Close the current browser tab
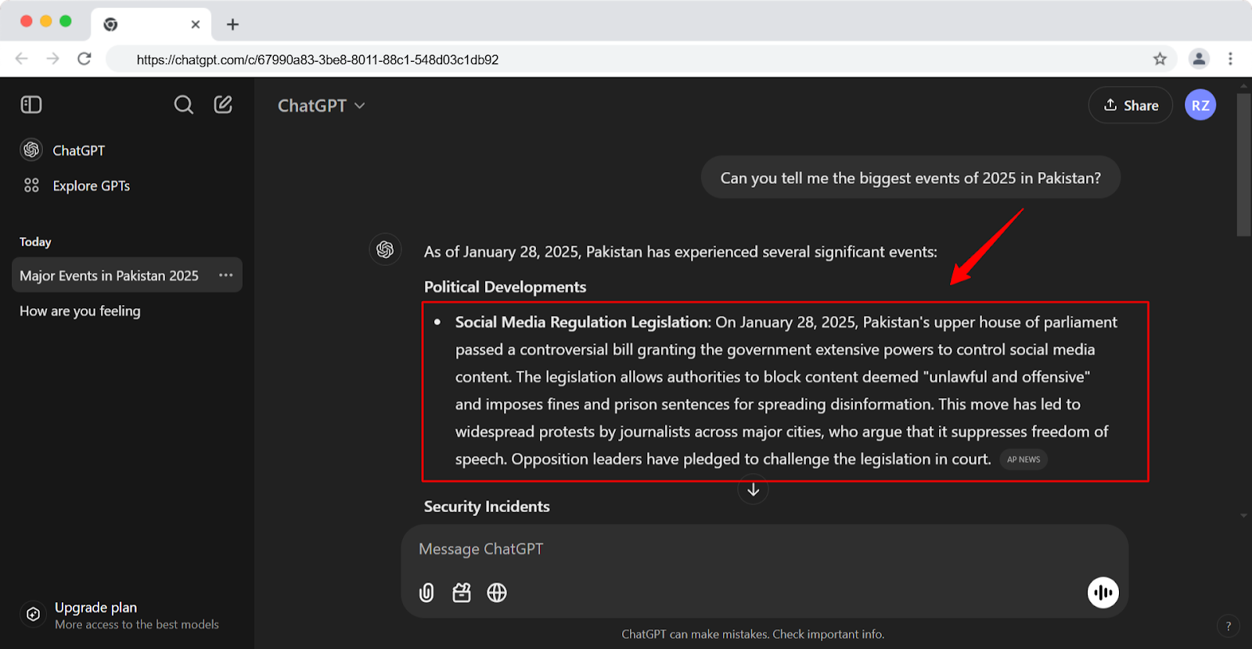1252x649 pixels. point(196,24)
